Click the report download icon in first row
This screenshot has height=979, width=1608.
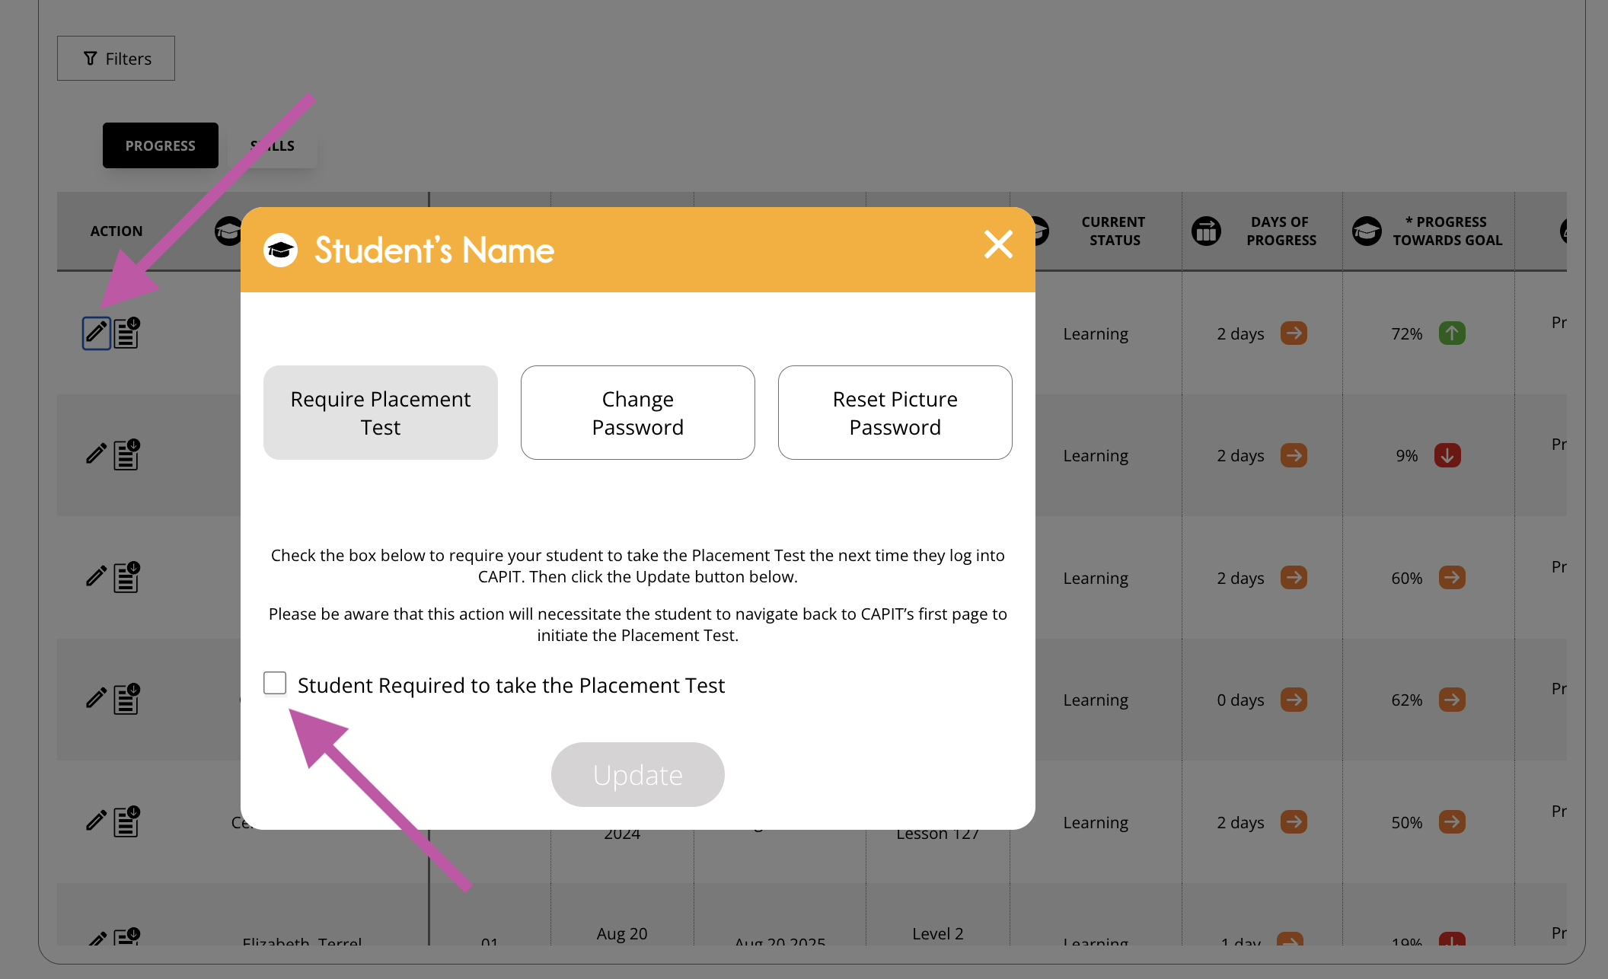tap(127, 333)
